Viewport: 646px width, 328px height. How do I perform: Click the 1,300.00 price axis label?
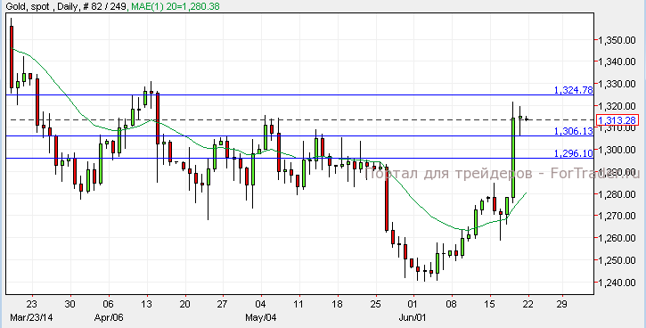click(617, 150)
